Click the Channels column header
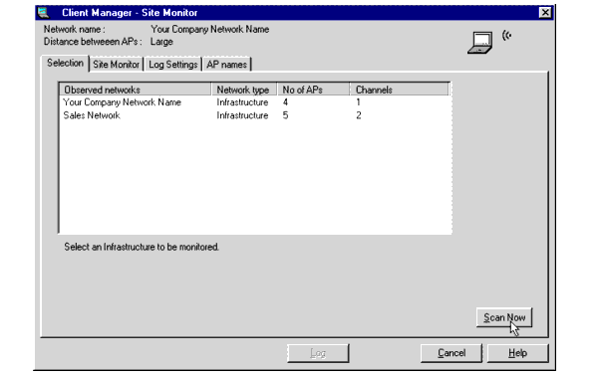 click(x=400, y=90)
